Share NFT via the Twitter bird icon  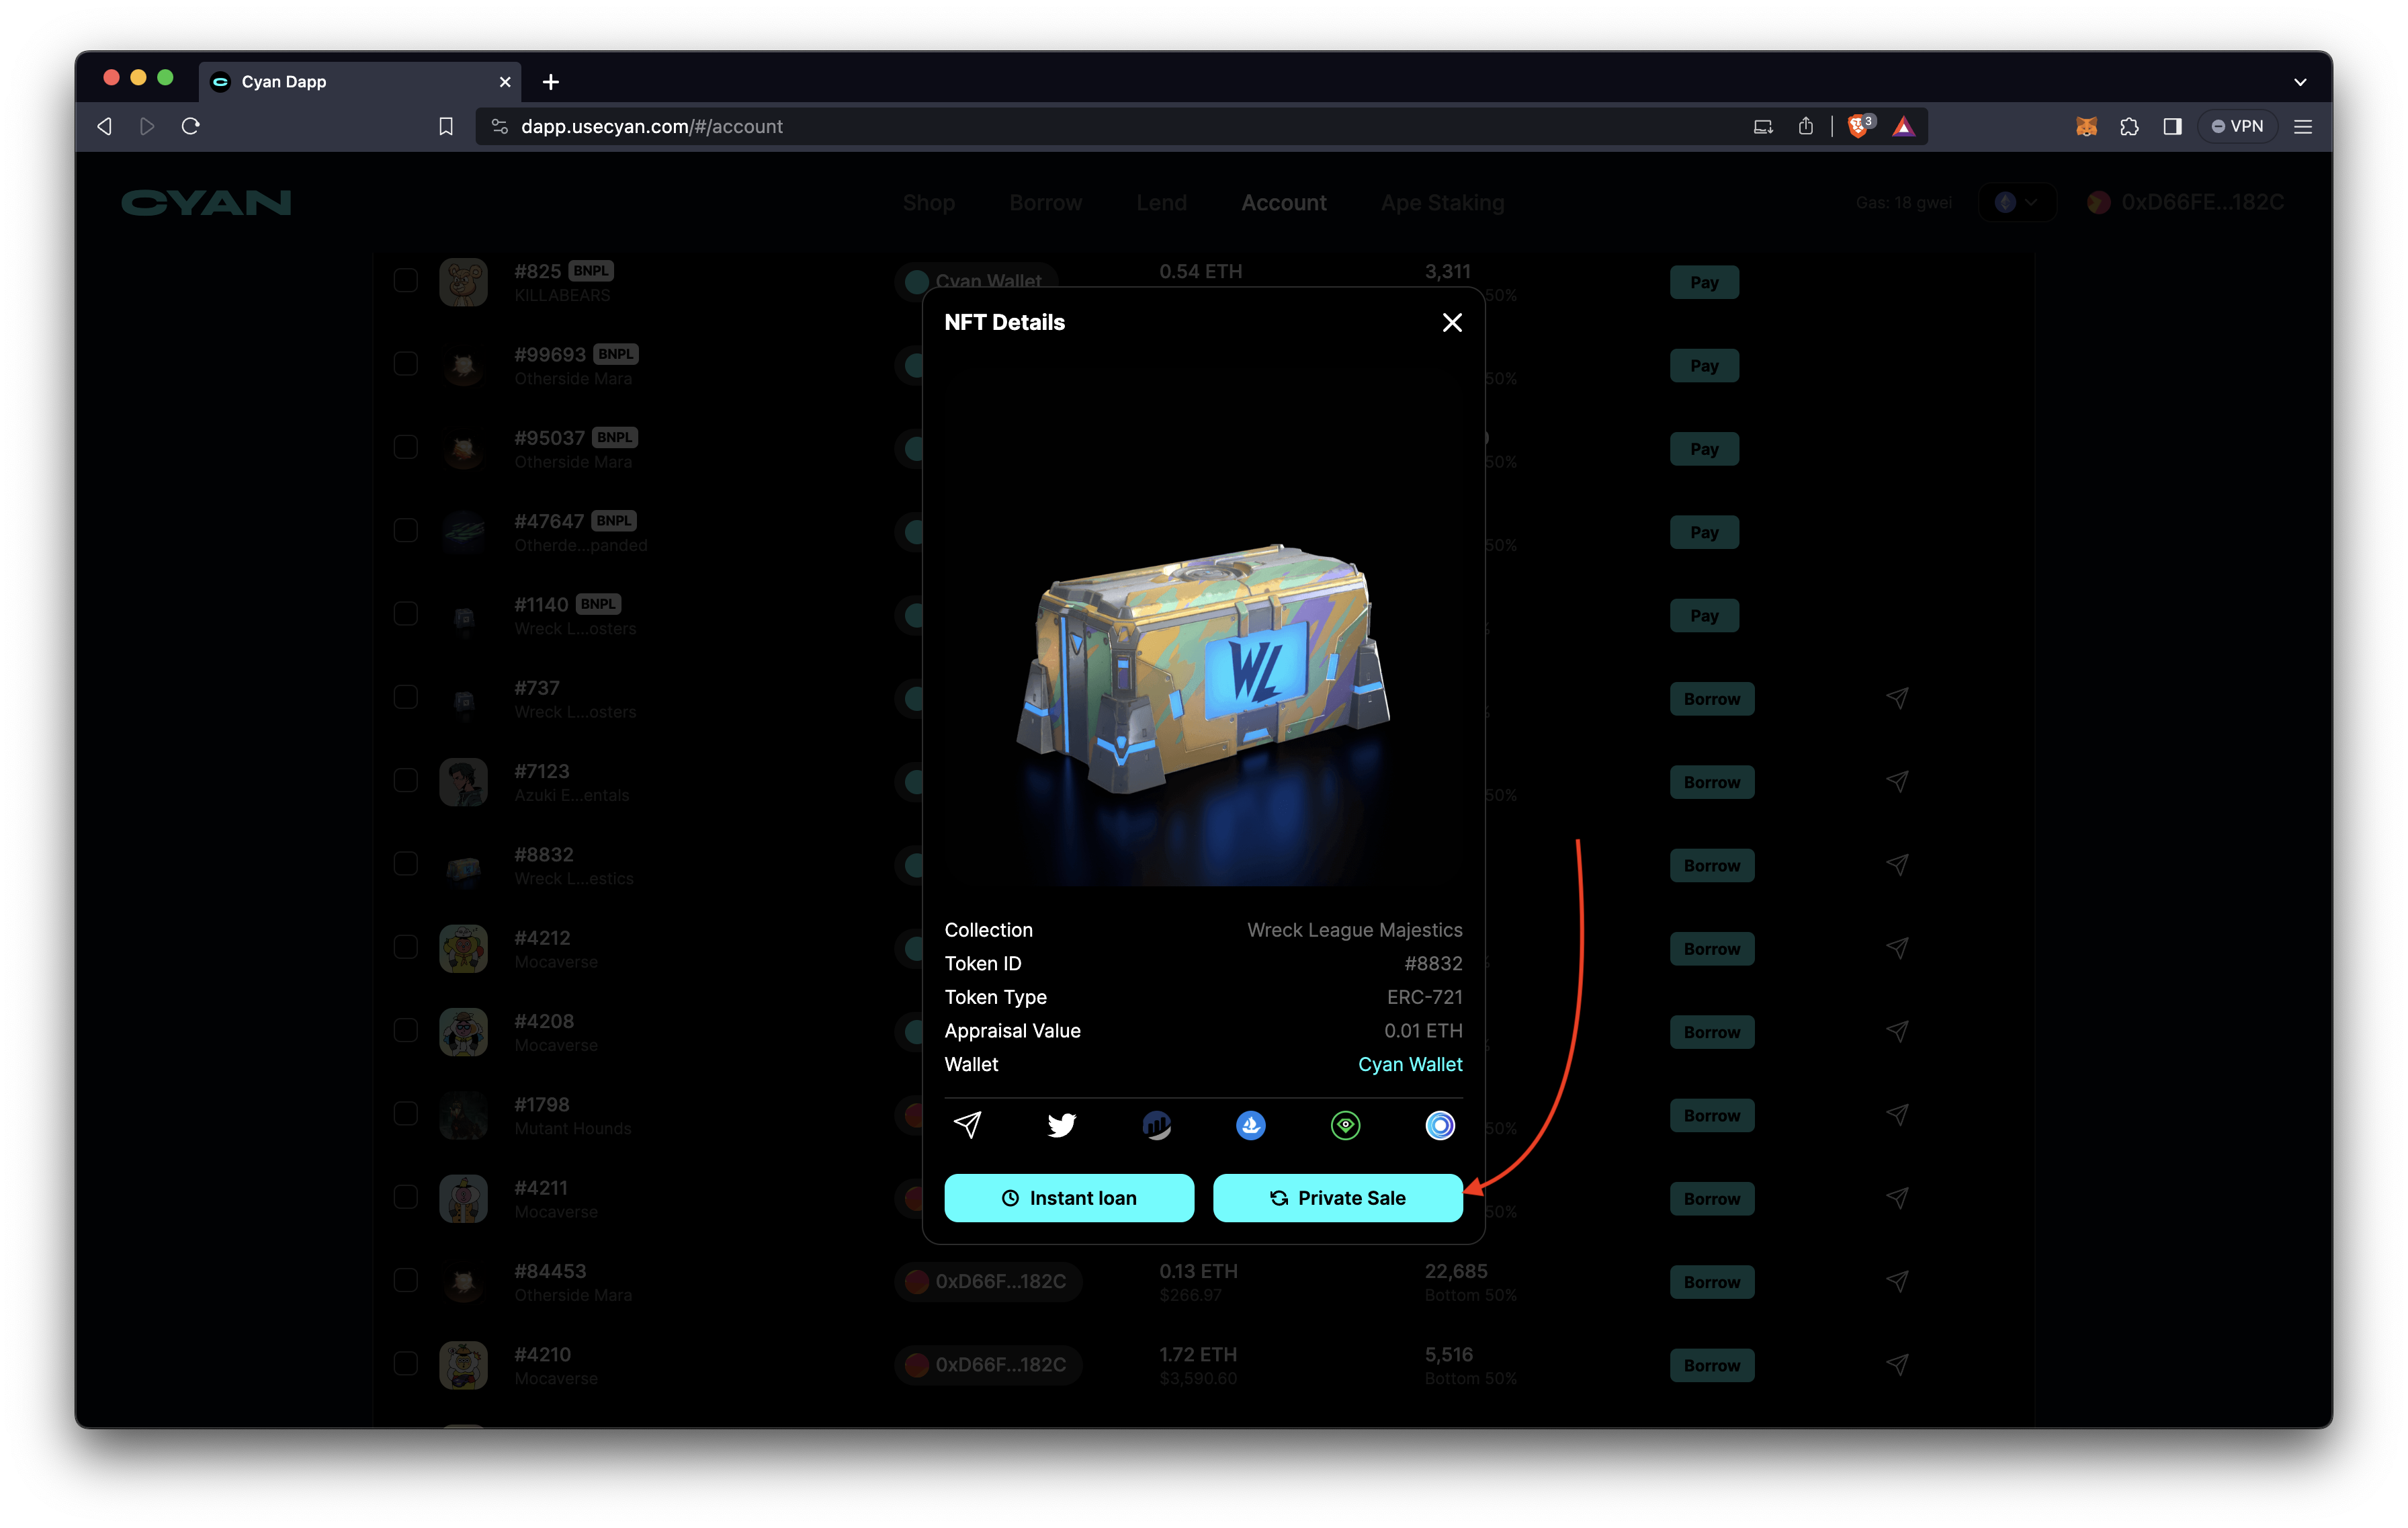[1061, 1125]
